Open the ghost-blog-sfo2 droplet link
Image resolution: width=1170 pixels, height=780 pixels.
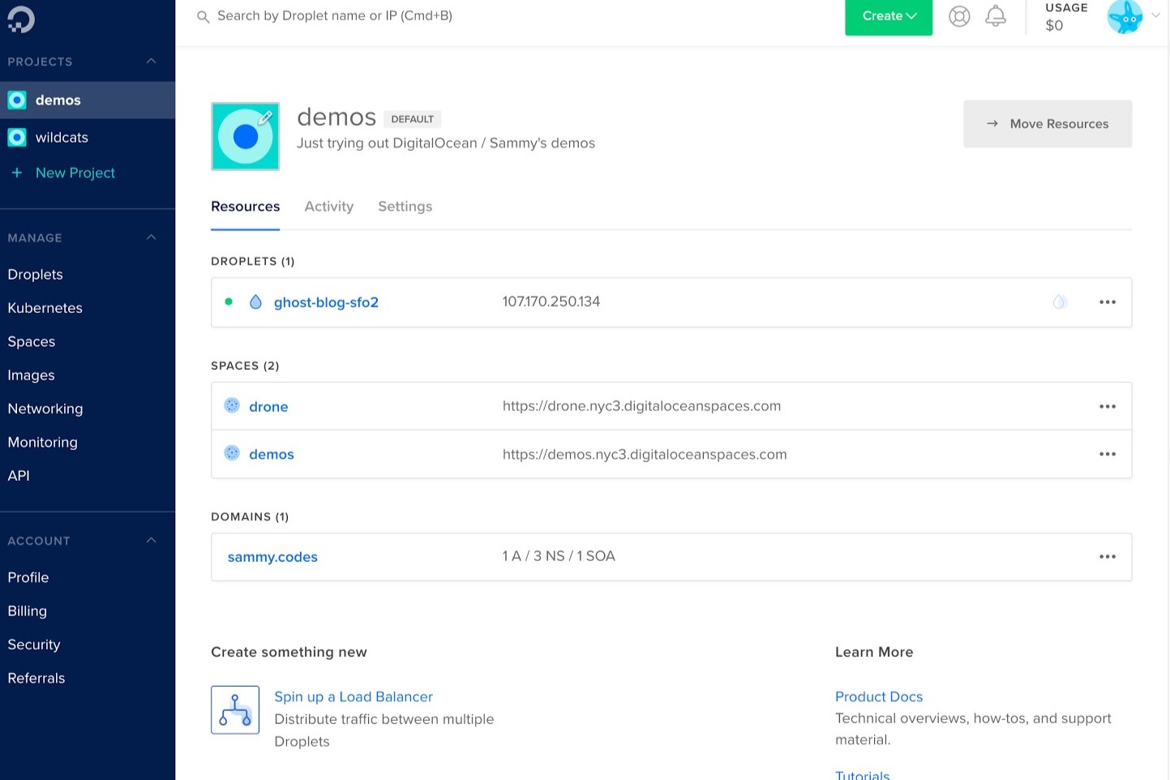pyautogui.click(x=326, y=302)
